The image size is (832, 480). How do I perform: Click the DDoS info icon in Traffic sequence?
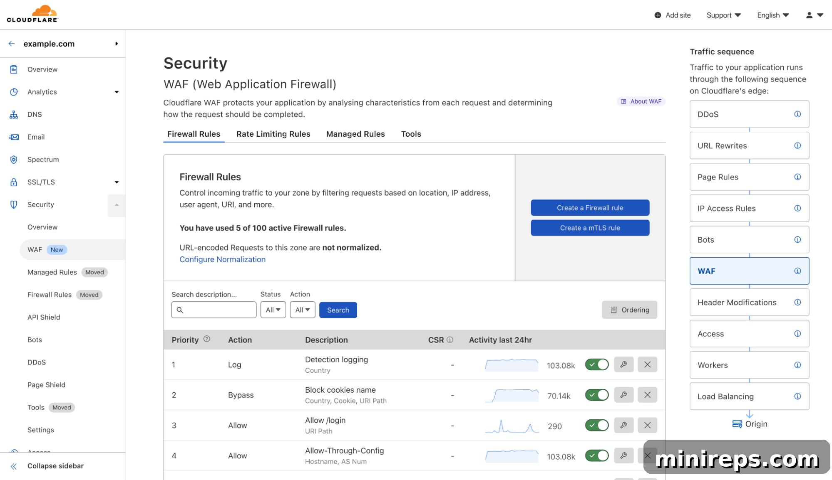click(797, 114)
